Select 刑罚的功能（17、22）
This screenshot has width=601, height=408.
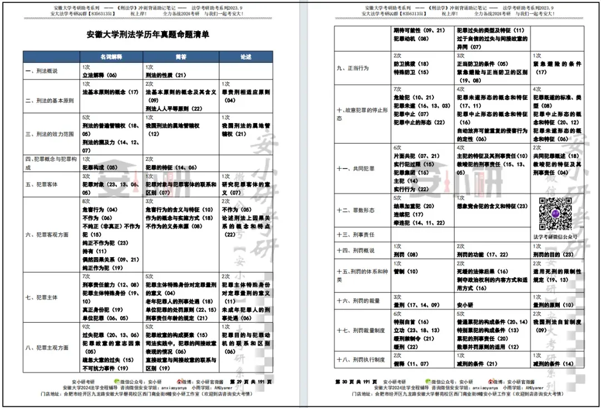click(482, 254)
